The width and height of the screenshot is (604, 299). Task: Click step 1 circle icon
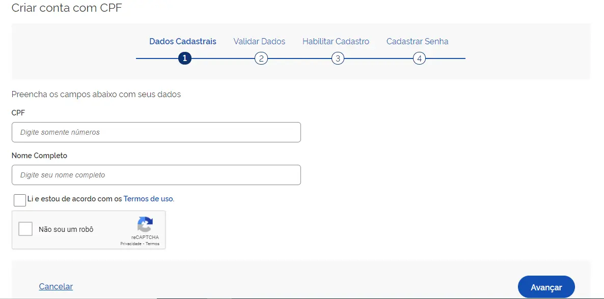click(184, 58)
